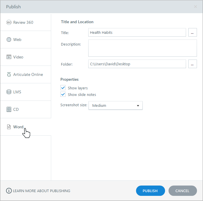Open Learn More About Publishing link
203x201 pixels.
41,191
